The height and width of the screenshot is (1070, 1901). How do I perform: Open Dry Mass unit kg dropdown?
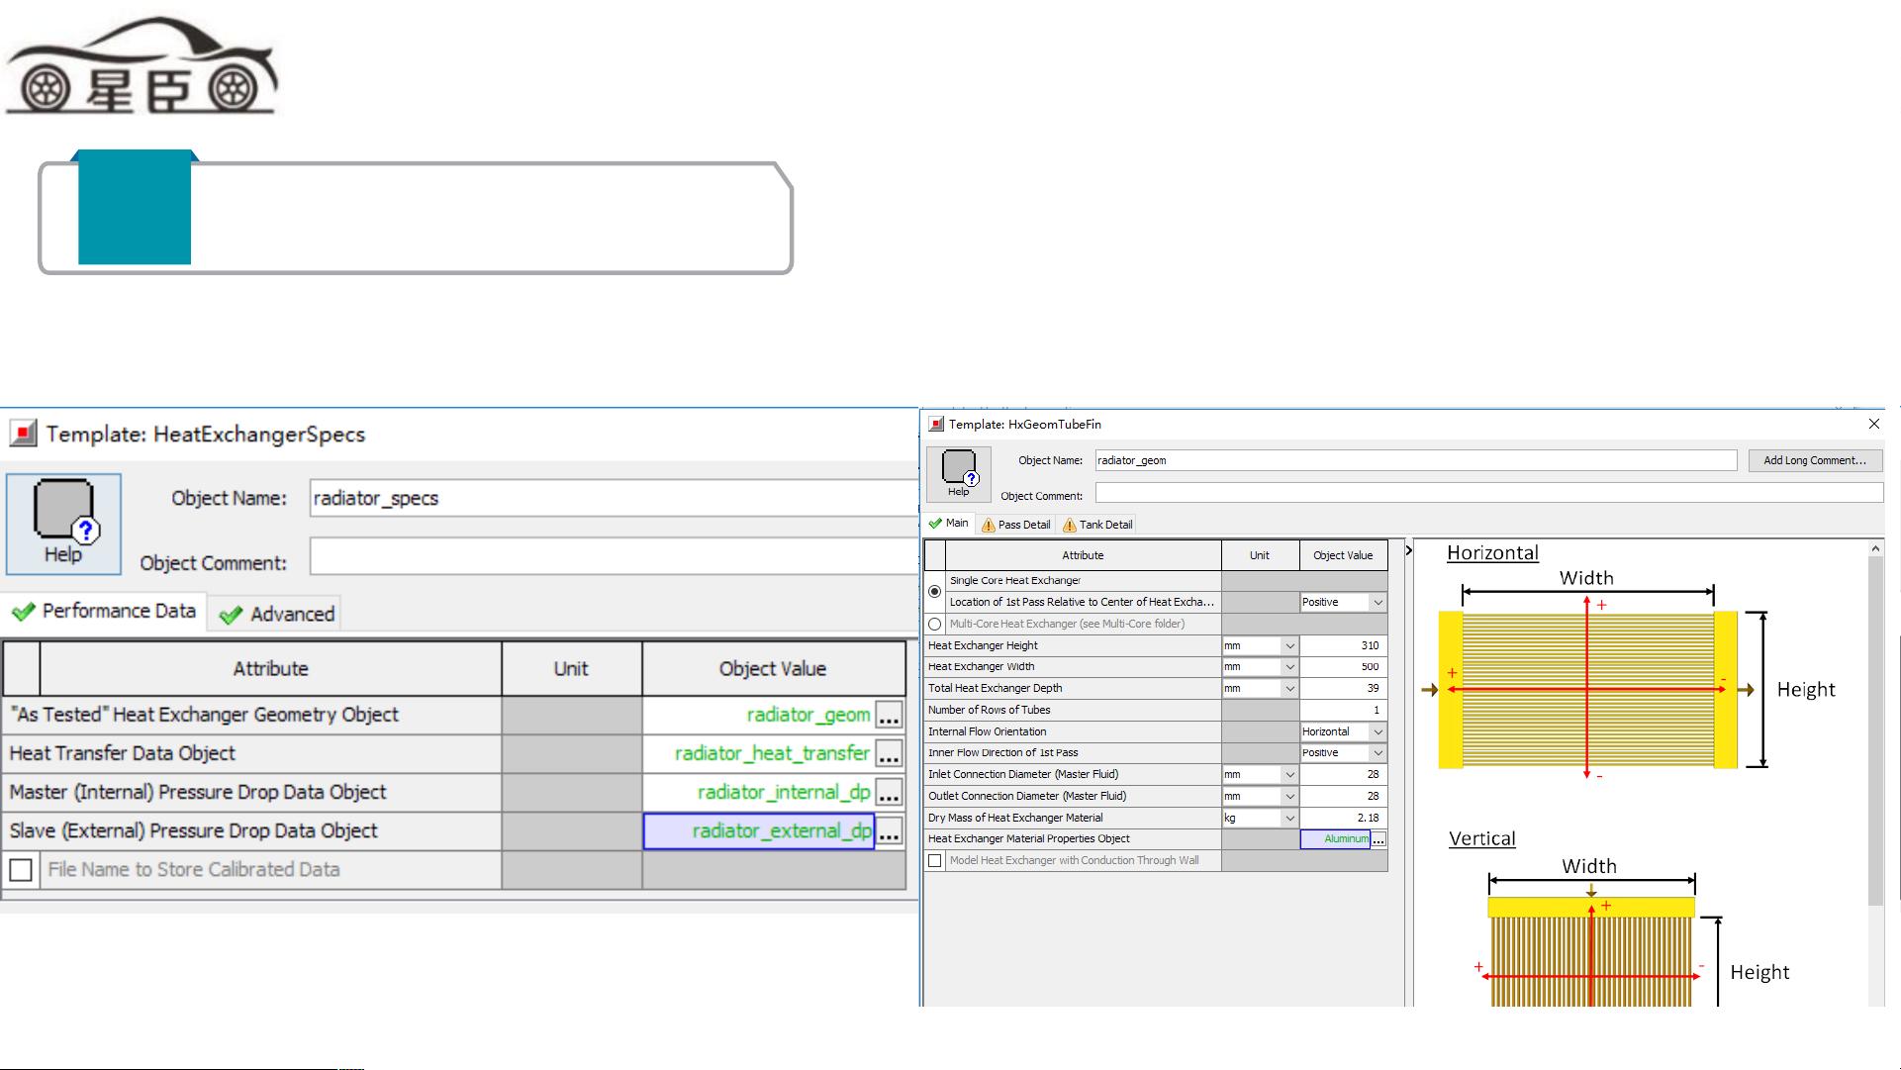click(x=1288, y=818)
